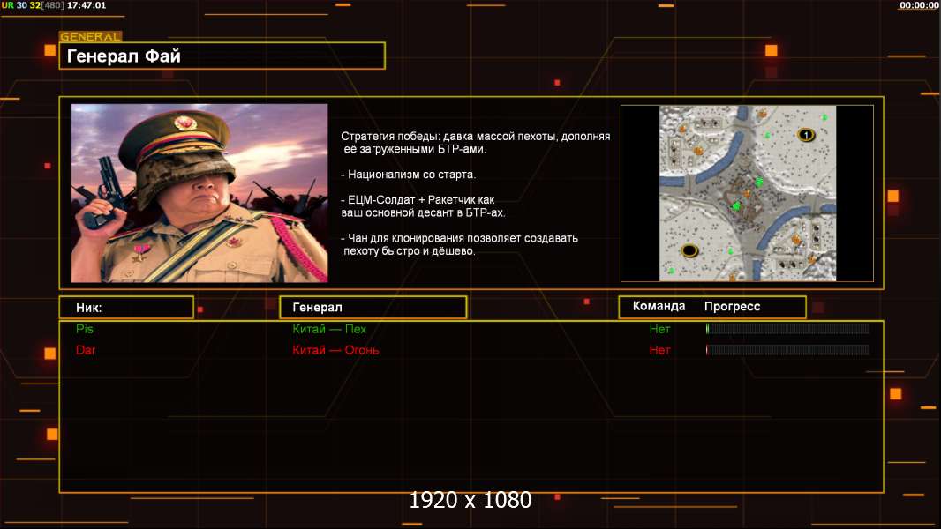Click the 'Чан для клонирования' tip

coord(459,244)
